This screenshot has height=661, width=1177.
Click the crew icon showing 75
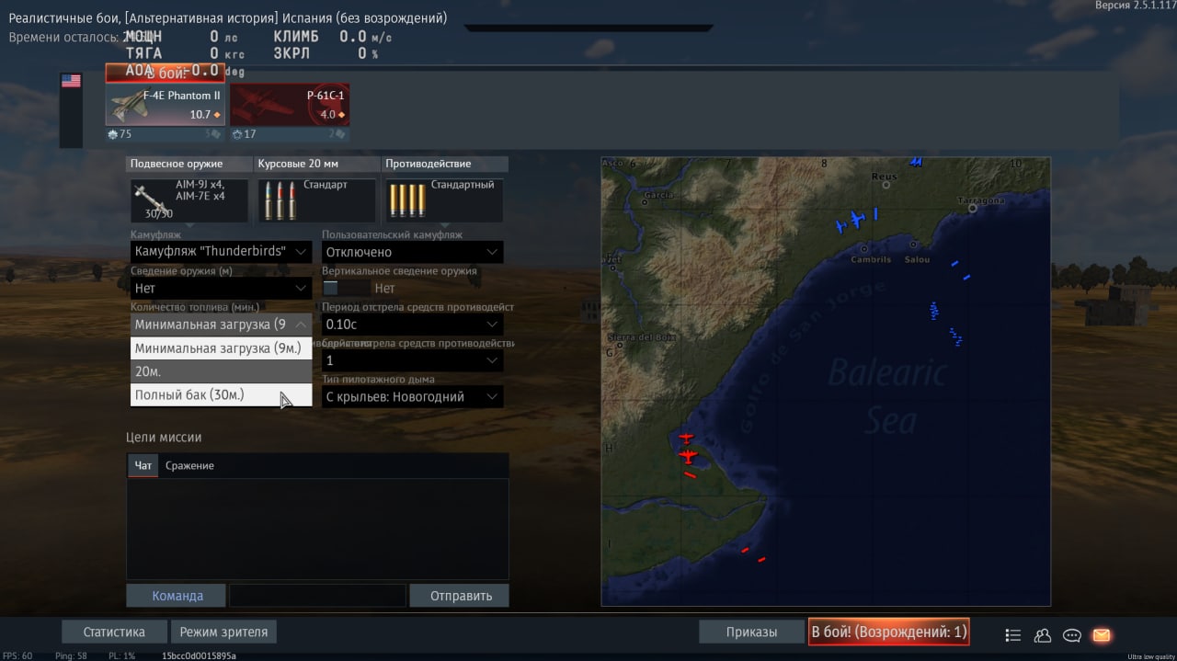tap(112, 134)
